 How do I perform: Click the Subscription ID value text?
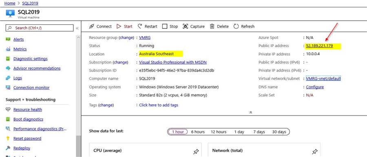point(177,70)
